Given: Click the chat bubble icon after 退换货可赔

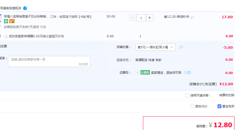Looking at the screenshot, I should click(185, 73).
